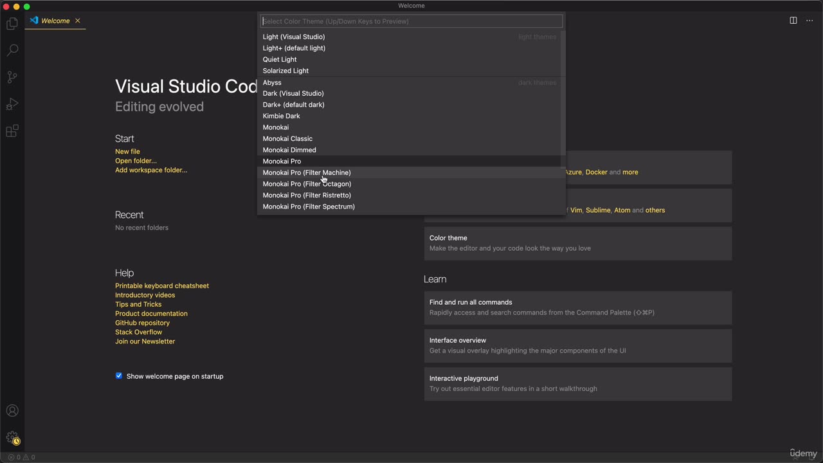823x463 pixels.
Task: Click the Azure tools link
Action: 573,172
